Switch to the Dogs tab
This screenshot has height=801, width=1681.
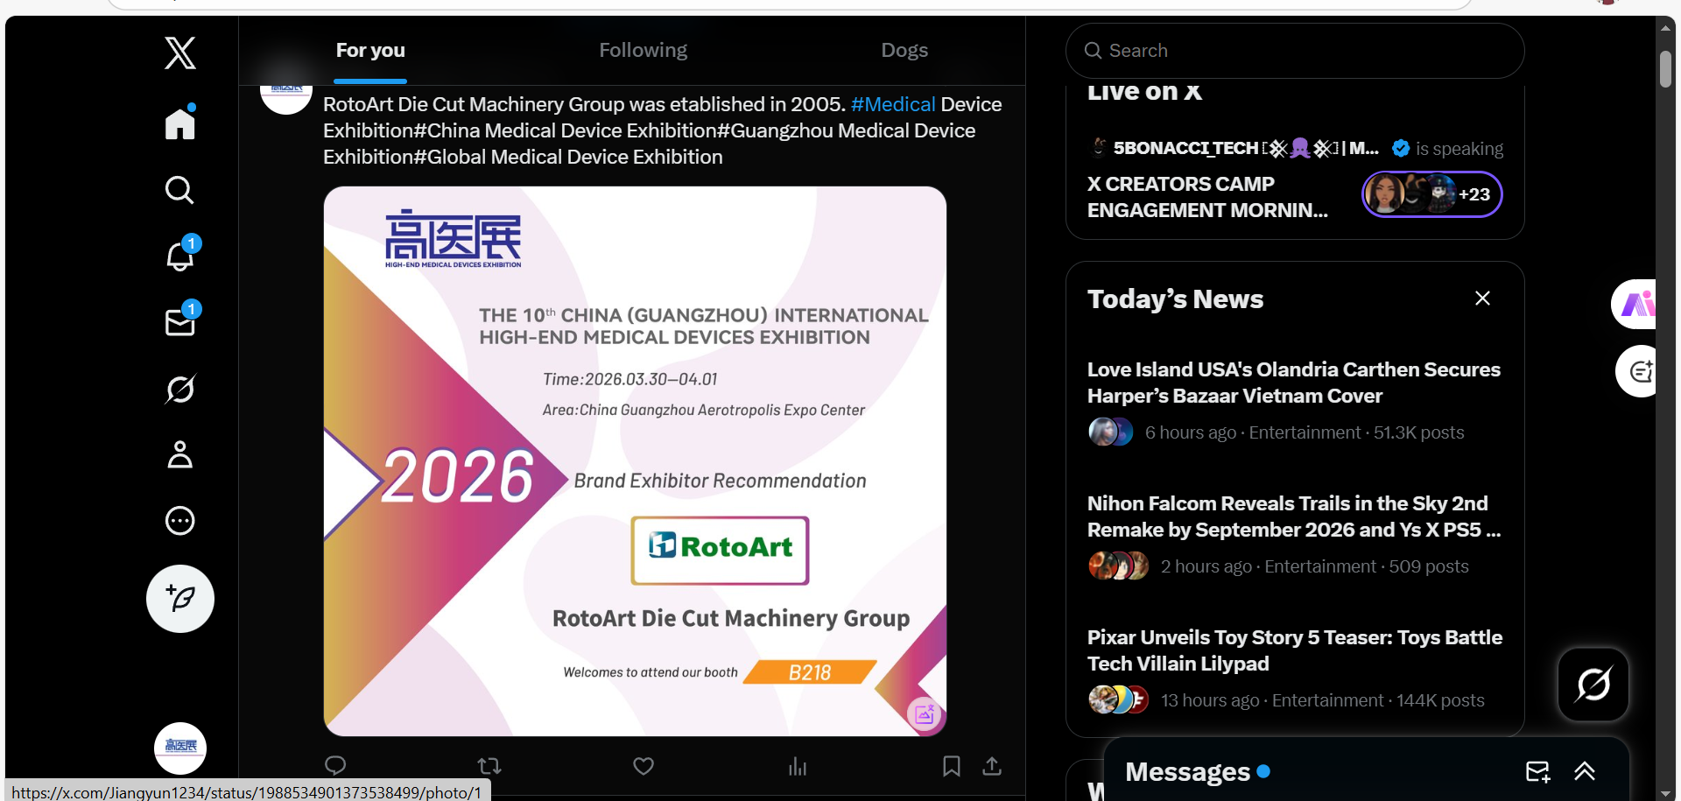point(904,51)
